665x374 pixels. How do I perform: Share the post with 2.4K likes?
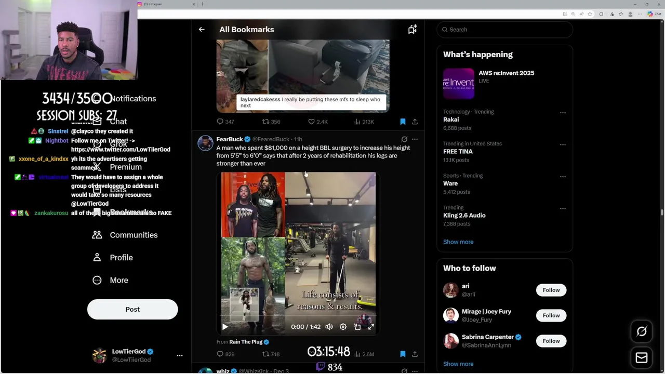415,122
